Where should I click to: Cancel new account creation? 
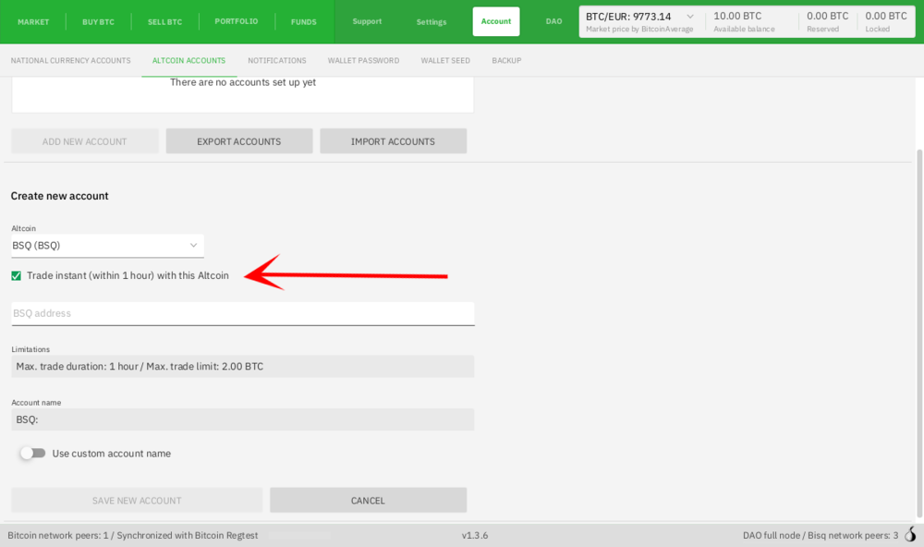coord(368,501)
